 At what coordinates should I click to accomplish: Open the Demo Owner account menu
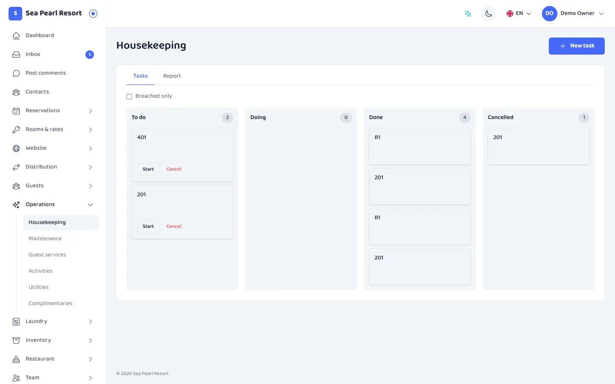573,14
